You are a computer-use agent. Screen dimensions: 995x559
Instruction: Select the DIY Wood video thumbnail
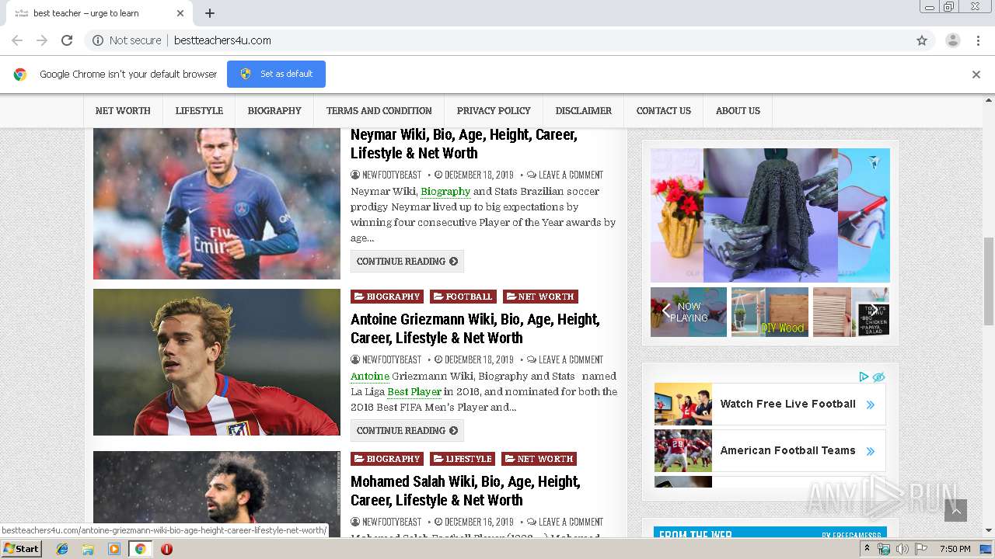coord(770,312)
